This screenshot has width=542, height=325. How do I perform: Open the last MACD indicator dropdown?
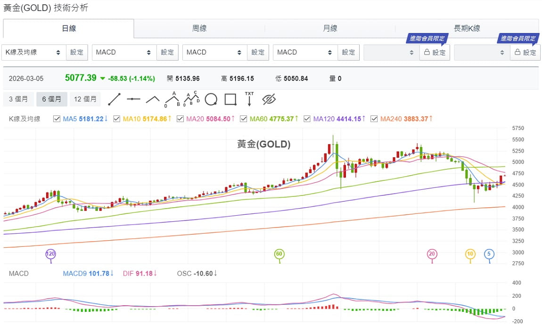(x=305, y=52)
